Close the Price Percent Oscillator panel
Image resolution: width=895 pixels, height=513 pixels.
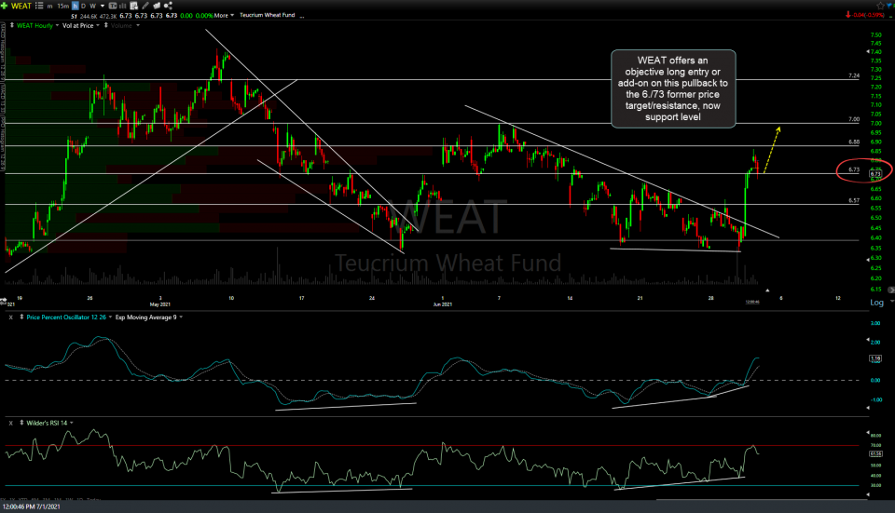tap(9, 317)
